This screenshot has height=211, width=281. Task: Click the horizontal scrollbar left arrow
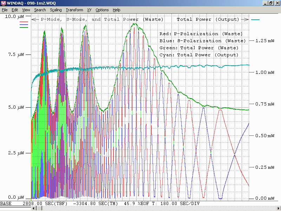click(34, 209)
